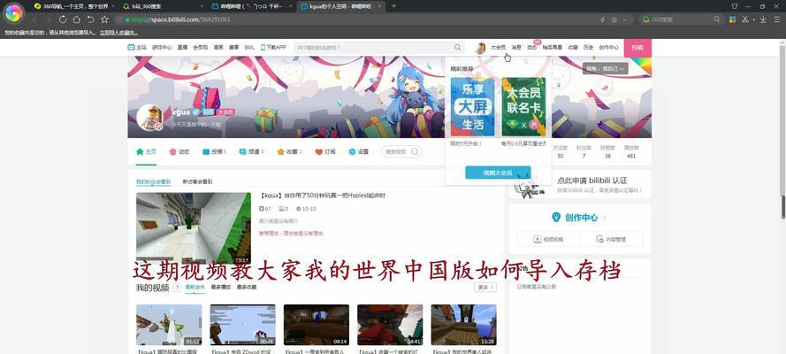Click the pink 投稿 button
Image resolution: width=786 pixels, height=354 pixels.
[637, 48]
